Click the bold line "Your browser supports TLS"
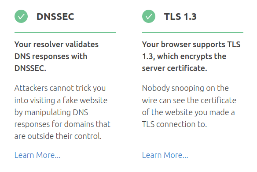Viewport: 257px width, 172px height. pyautogui.click(x=191, y=45)
